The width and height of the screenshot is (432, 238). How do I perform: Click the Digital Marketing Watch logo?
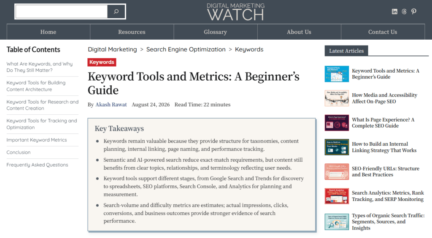click(x=235, y=12)
